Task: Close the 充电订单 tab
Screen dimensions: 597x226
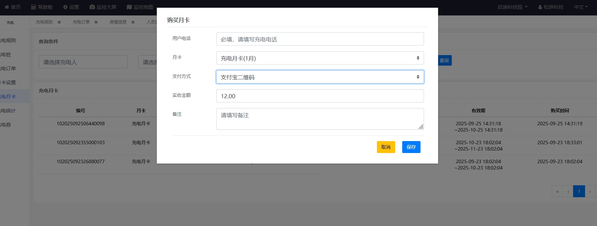Action: click(x=96, y=22)
